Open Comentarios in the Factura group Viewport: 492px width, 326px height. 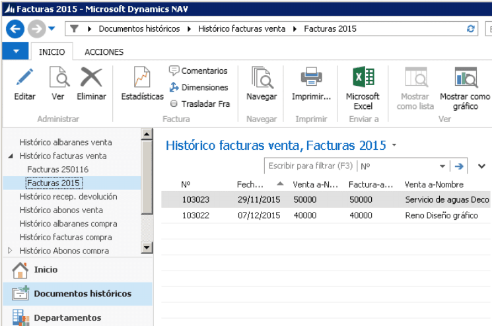click(198, 71)
